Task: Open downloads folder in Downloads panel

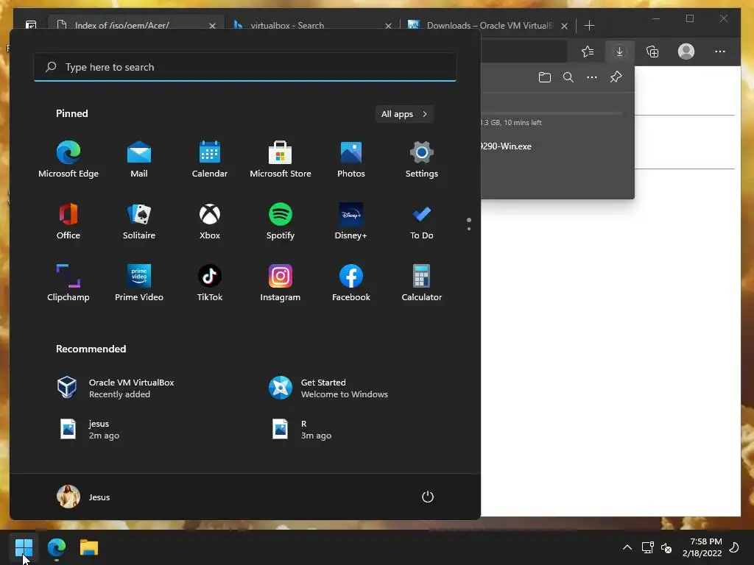Action: [x=545, y=77]
